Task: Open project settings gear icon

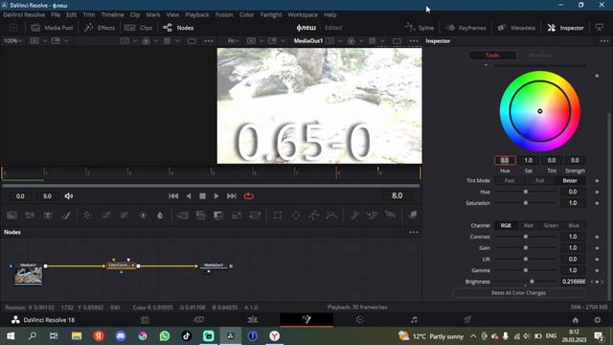Action: click(598, 320)
